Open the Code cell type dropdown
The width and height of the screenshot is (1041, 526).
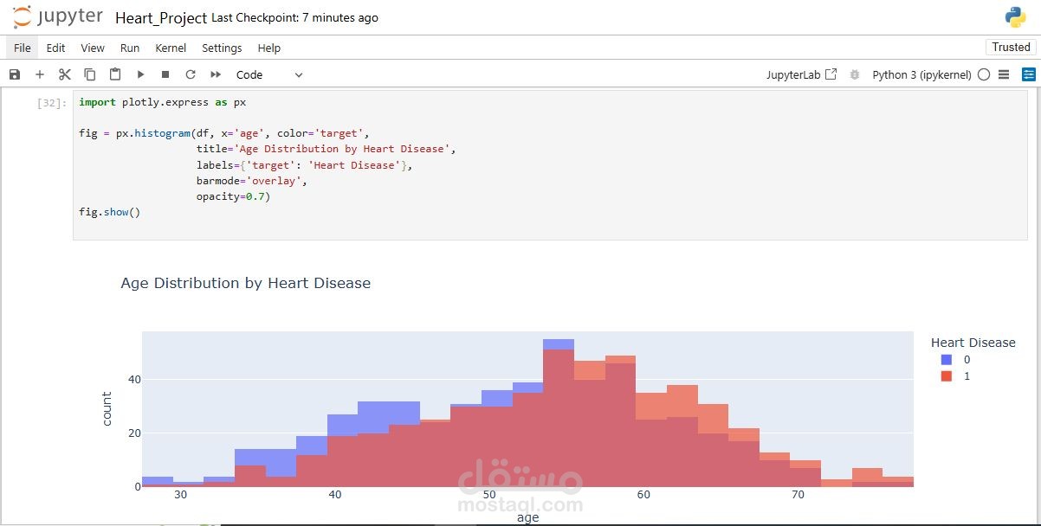(x=269, y=74)
